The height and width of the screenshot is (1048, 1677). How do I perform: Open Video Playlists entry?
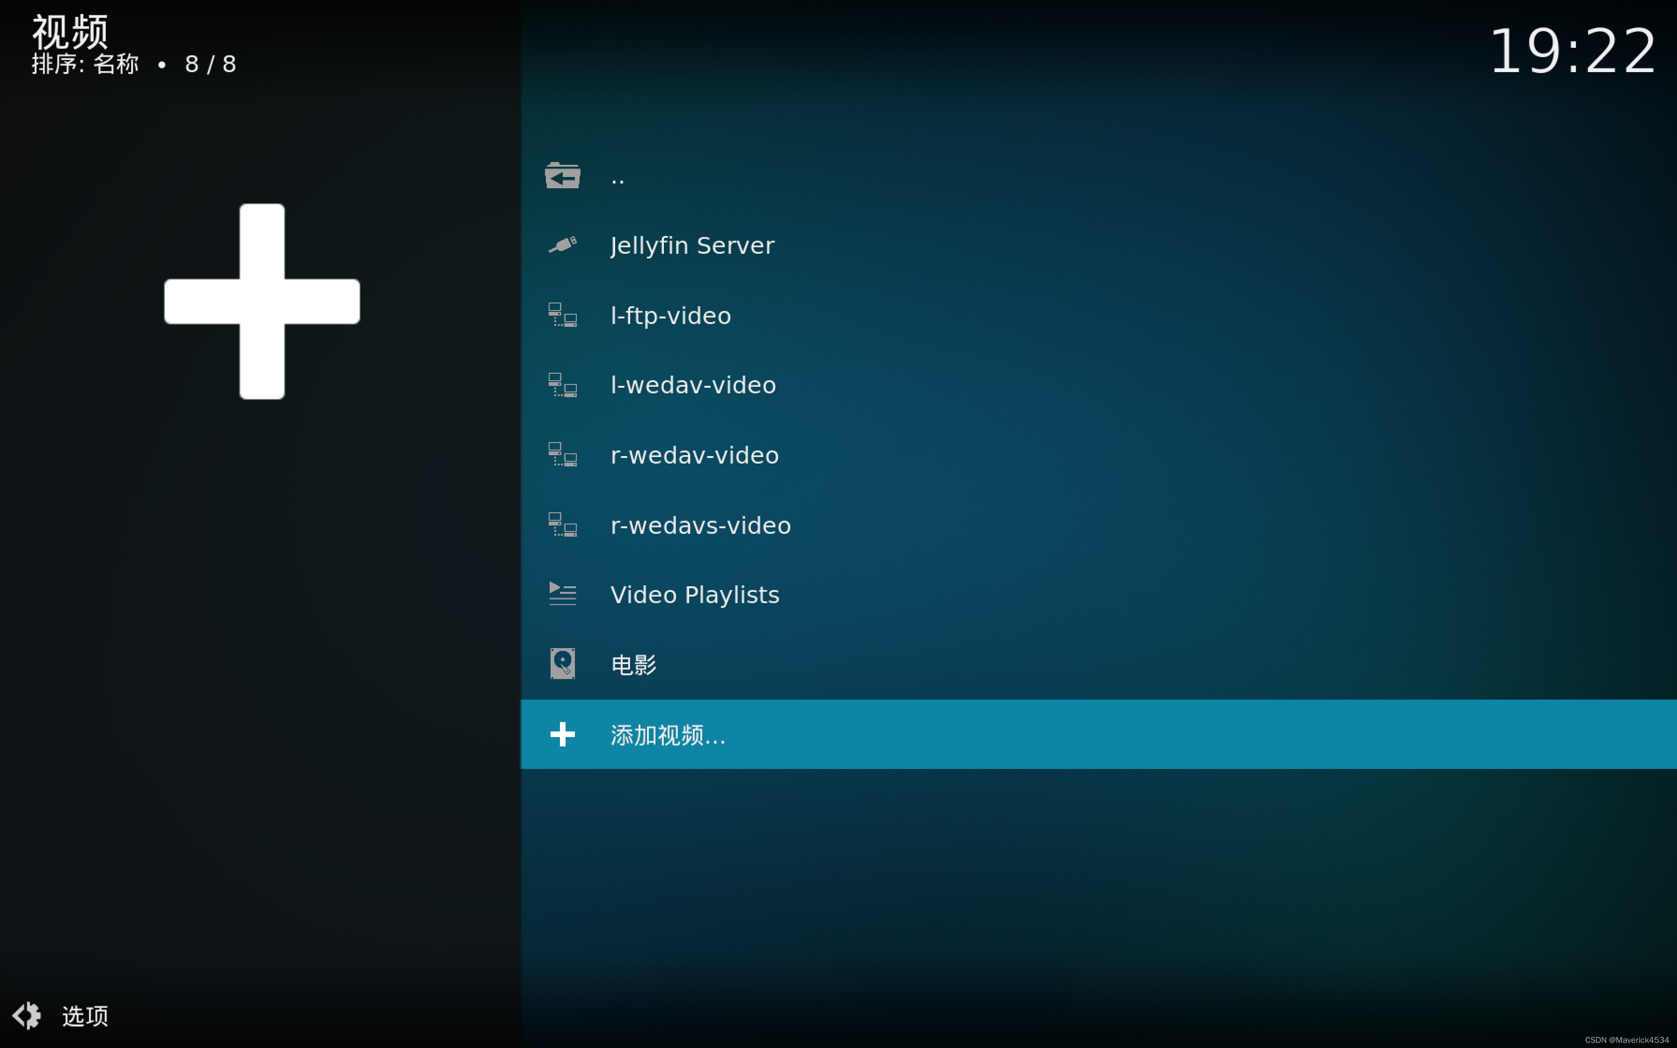[694, 595]
